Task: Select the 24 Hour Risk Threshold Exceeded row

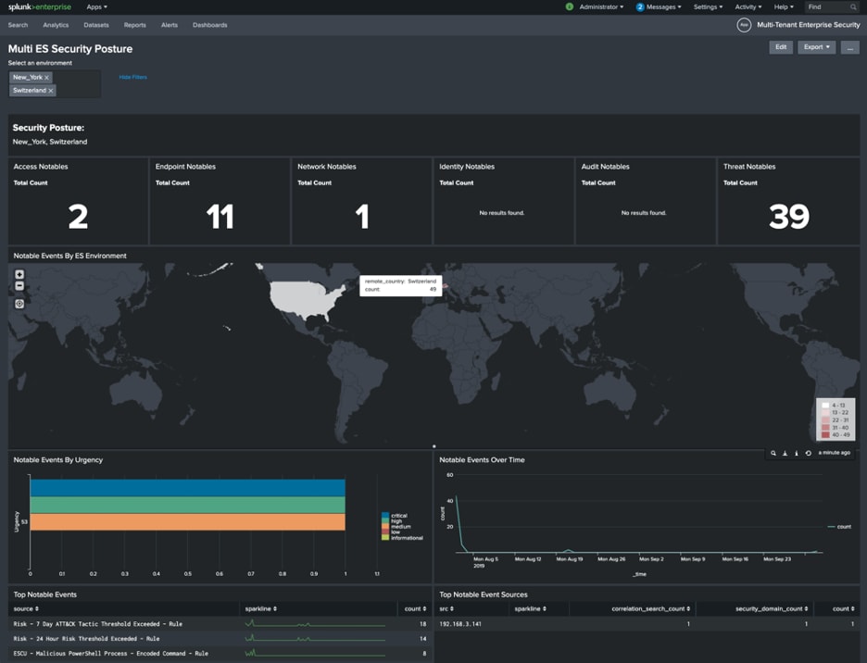Action: click(220, 639)
